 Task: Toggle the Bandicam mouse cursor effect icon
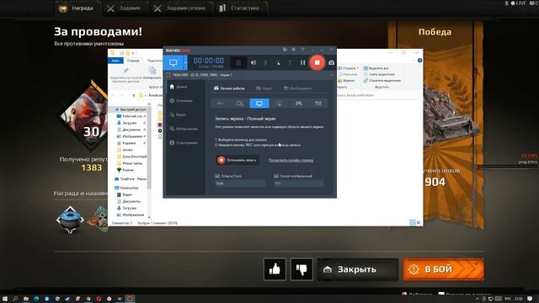(x=278, y=62)
